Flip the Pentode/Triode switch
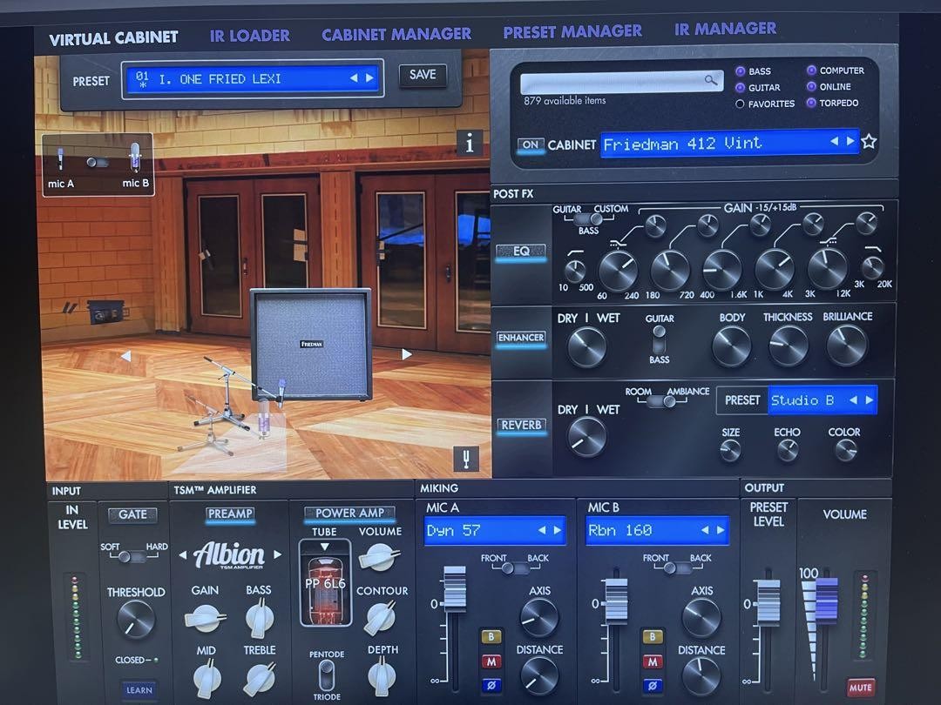The height and width of the screenshot is (705, 941). [x=326, y=675]
